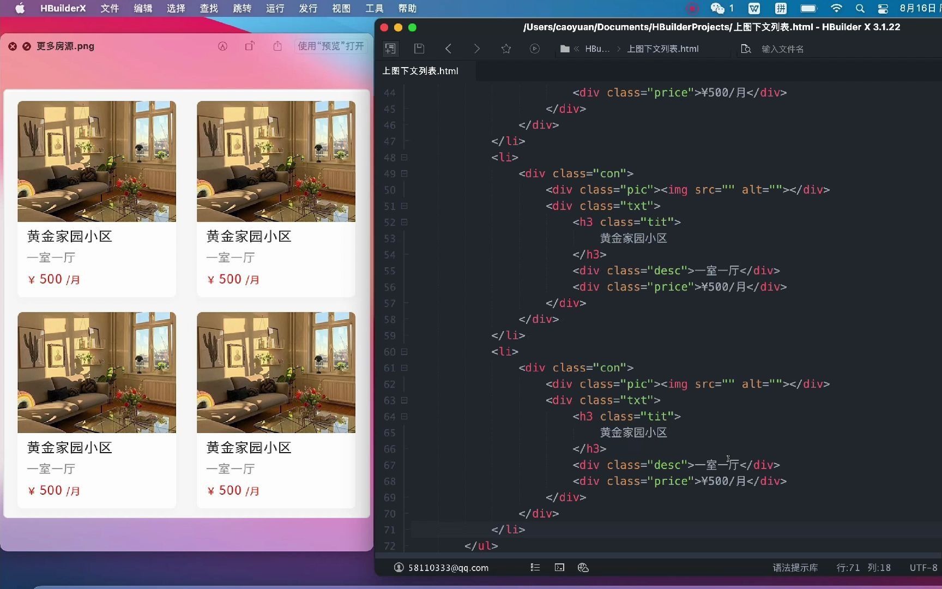Click the 58110333@qq.com account label
The height and width of the screenshot is (589, 942).
point(448,568)
